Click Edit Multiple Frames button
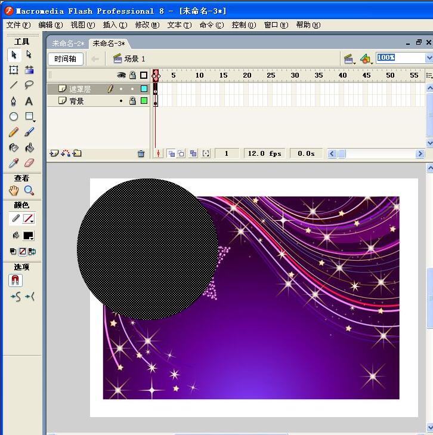The width and height of the screenshot is (433, 435). (x=193, y=153)
